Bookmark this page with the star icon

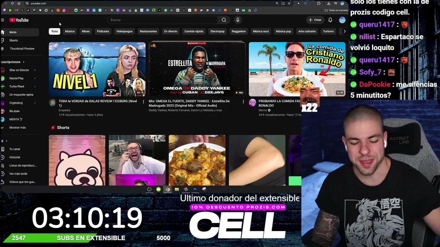click(x=289, y=3)
